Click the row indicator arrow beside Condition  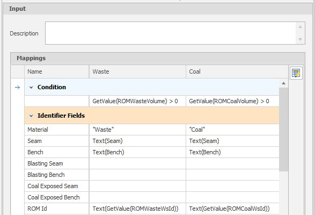18,88
